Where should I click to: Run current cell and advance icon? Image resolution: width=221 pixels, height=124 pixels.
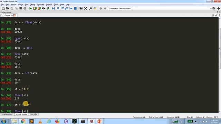pyautogui.click(x=39, y=8)
